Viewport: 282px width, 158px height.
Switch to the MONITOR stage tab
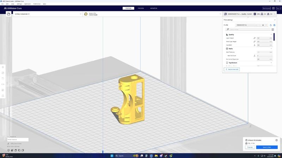154,8
